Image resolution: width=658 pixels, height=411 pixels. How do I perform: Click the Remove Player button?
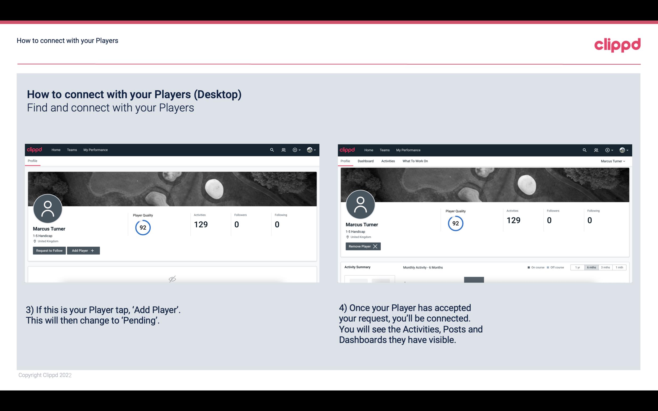pyautogui.click(x=362, y=246)
